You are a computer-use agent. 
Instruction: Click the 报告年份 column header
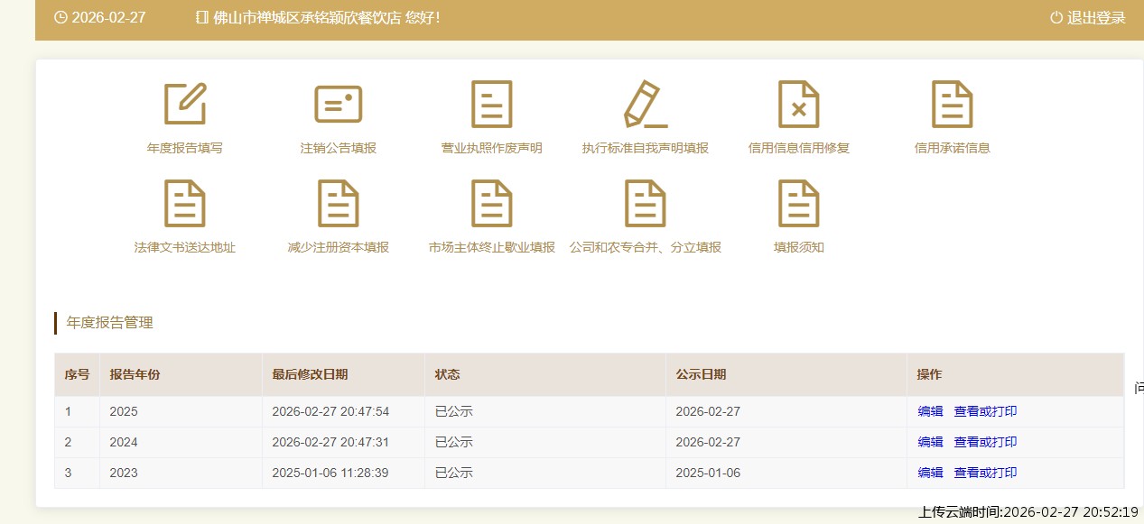[135, 374]
